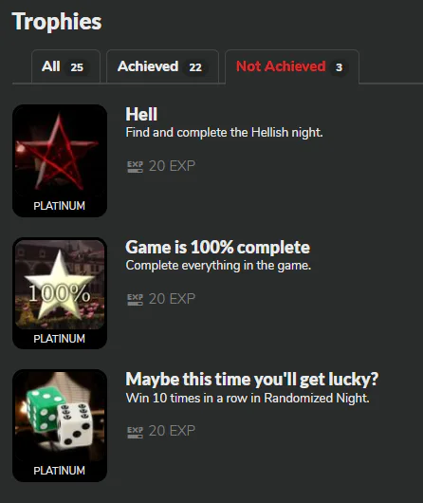Click the PLATINUM label under dice trophy

(x=60, y=471)
